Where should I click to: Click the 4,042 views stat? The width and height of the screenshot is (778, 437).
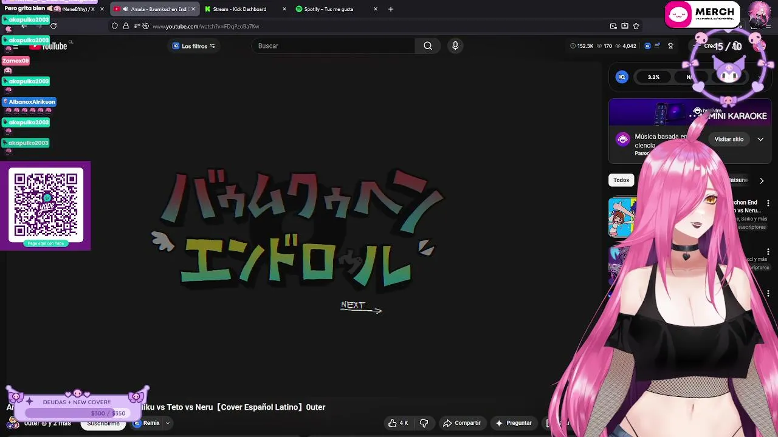(626, 46)
